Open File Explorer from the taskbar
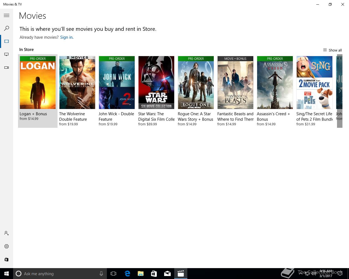Viewport: 349px width, 279px height. click(x=141, y=274)
